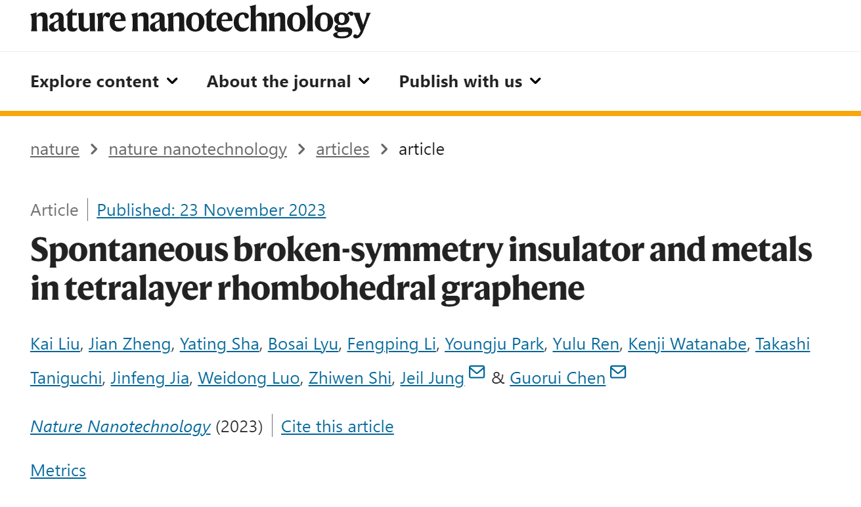Open the Metrics link

pyautogui.click(x=58, y=471)
